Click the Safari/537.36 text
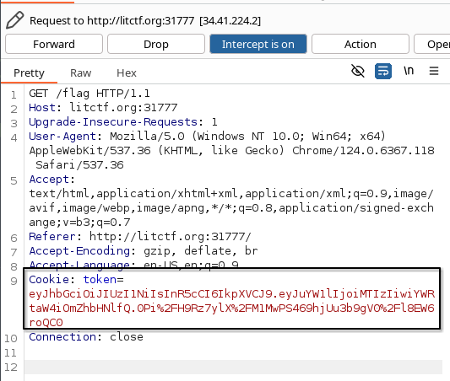Screen dimensions: 450x381 coord(79,165)
